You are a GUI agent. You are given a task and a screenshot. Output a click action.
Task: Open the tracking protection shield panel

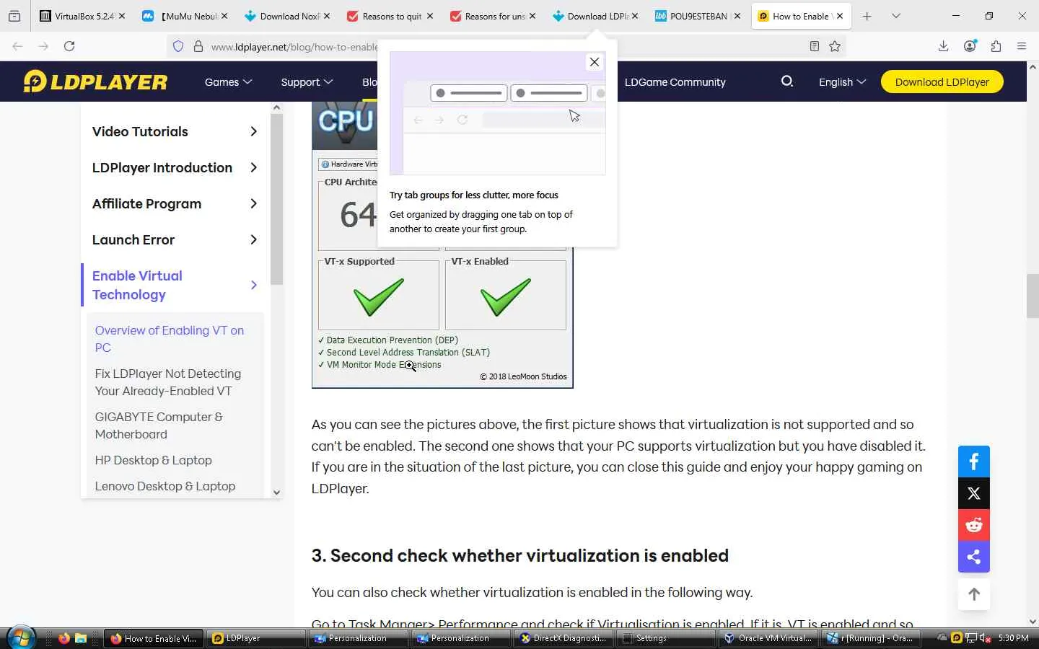(178, 46)
